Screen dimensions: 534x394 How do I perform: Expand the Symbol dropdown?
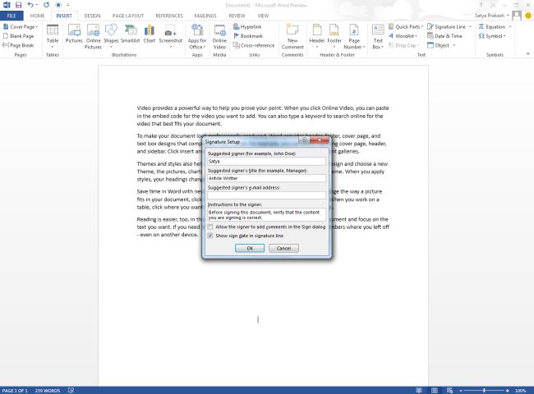point(504,36)
